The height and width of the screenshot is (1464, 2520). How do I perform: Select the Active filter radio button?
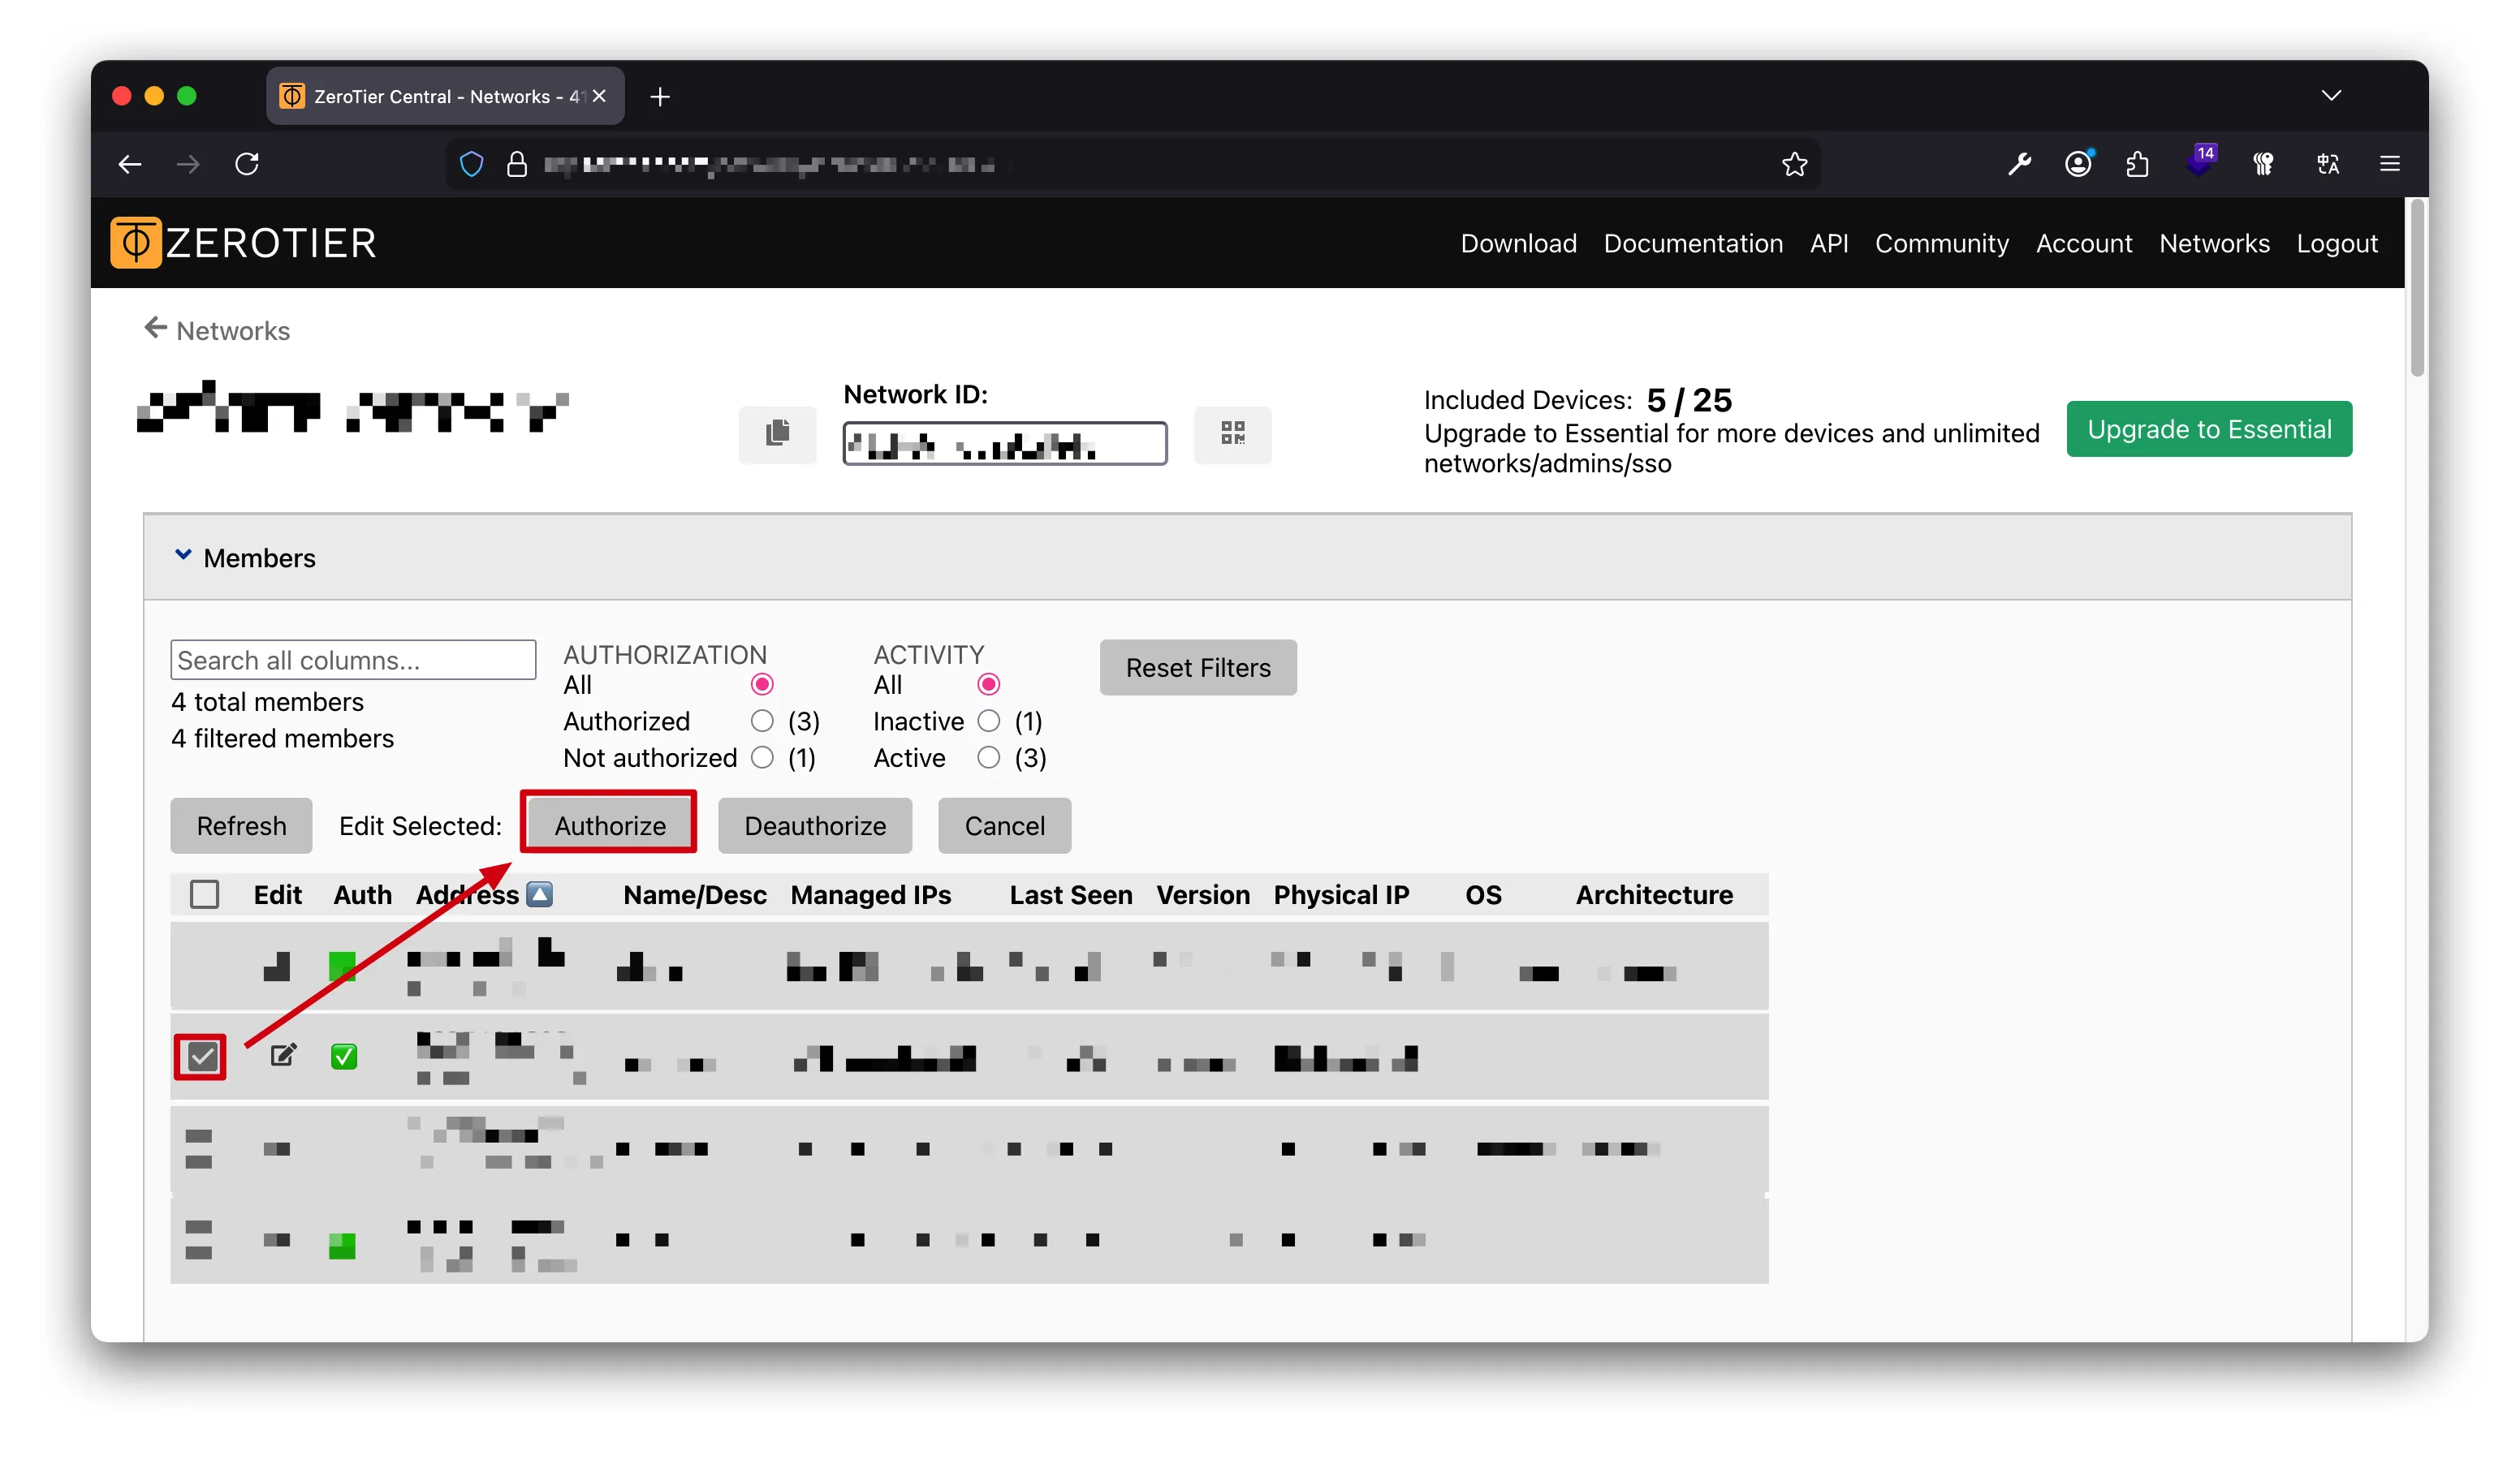pyautogui.click(x=989, y=757)
